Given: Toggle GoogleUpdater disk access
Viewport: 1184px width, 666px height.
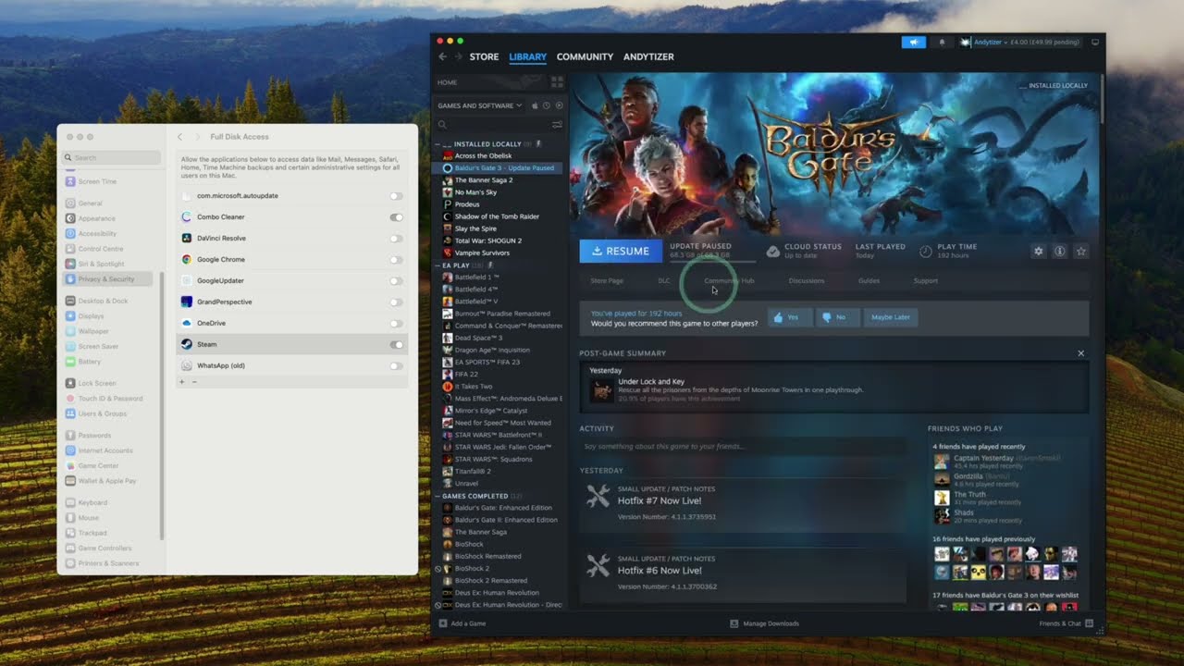Looking at the screenshot, I should coord(396,281).
